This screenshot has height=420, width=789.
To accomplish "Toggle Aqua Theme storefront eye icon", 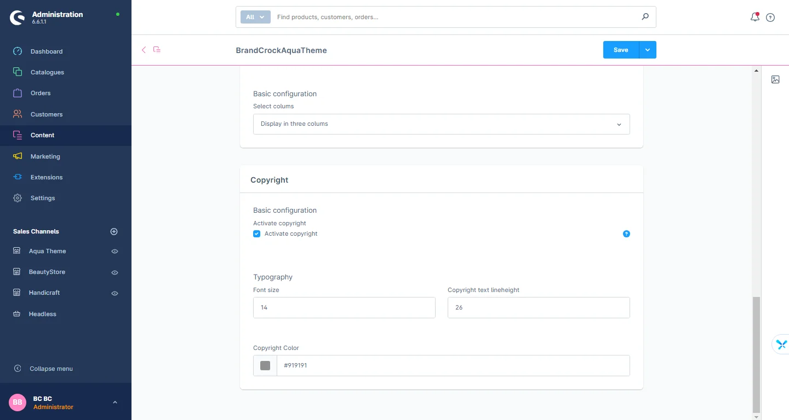I will tap(115, 252).
